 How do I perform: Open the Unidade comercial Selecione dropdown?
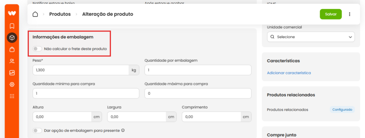click(x=311, y=37)
